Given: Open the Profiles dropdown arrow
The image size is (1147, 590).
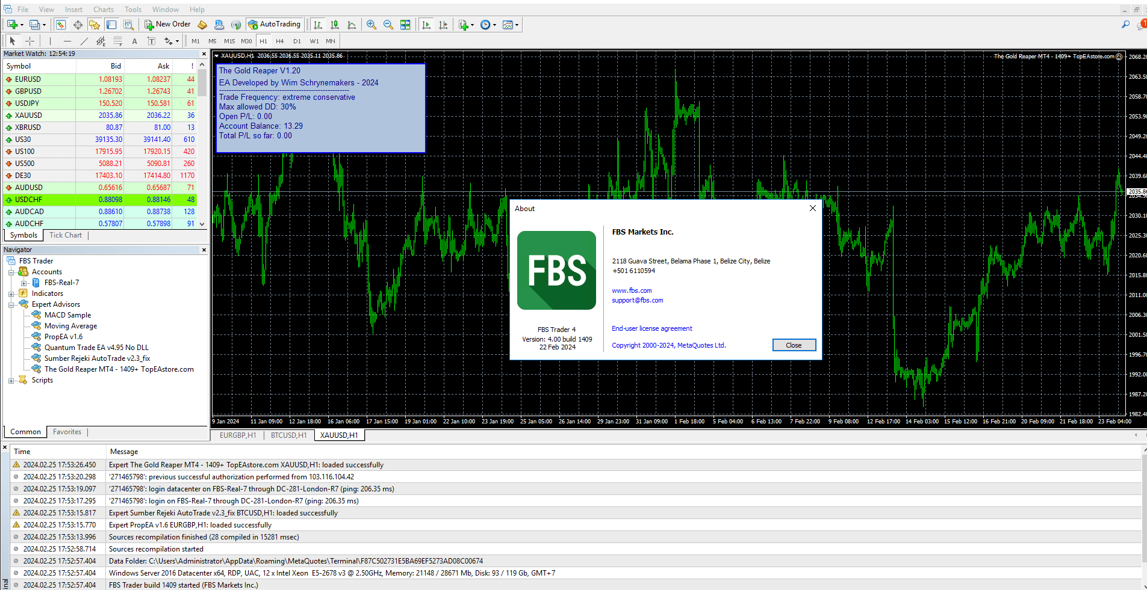Looking at the screenshot, I should point(44,25).
